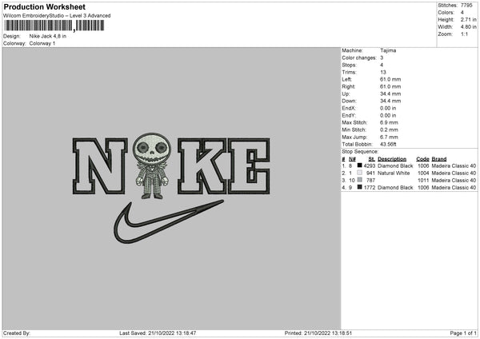Click 'Wilcom EmbroideryStudio – Level 3 Advanced' text
This screenshot has height=339, width=480.
coord(57,16)
